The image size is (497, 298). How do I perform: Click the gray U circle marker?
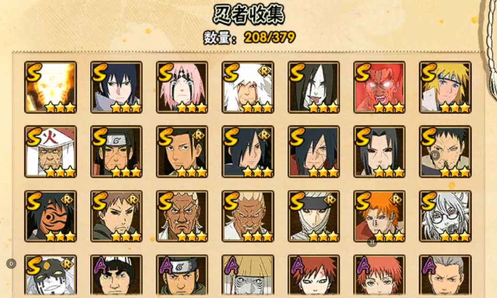tap(434, 155)
